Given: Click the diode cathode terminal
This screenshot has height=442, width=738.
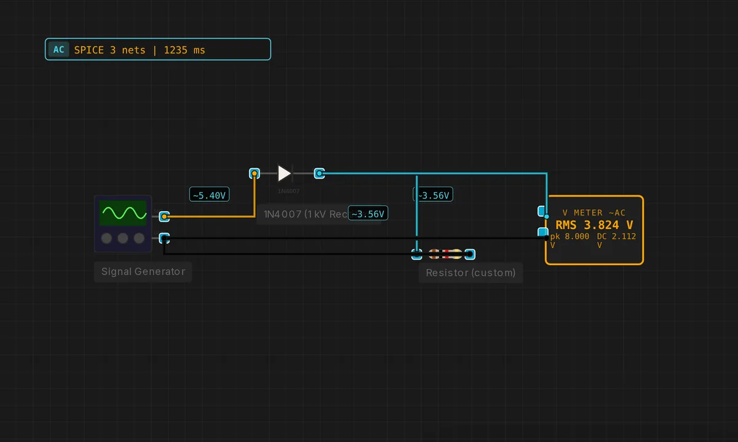Looking at the screenshot, I should 319,174.
